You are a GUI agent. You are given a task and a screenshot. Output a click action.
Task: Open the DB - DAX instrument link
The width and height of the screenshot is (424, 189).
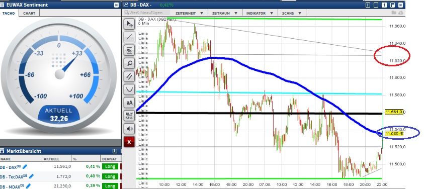(x=10, y=167)
